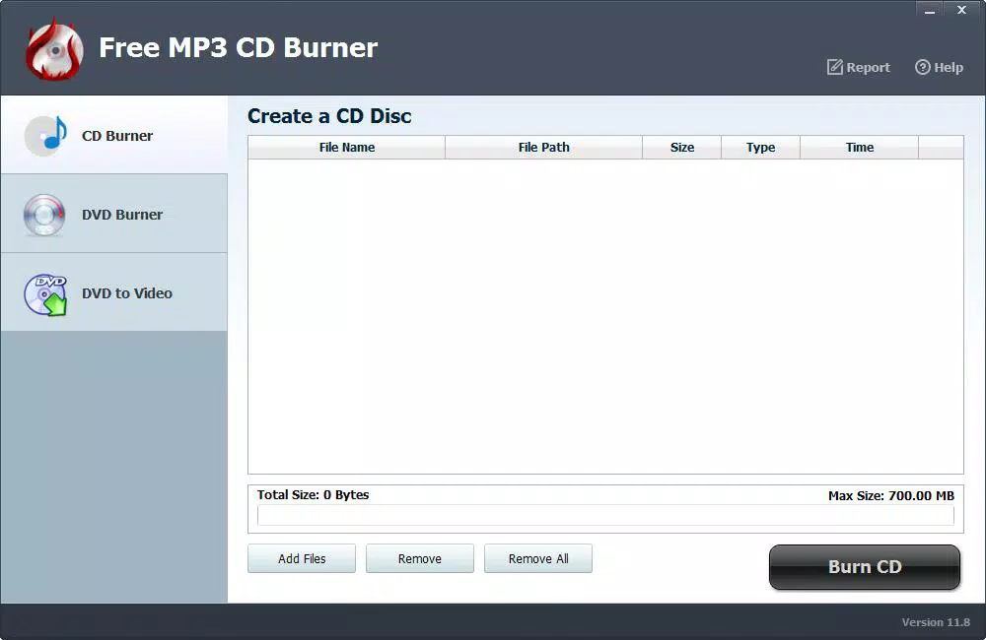Start burning with the Burn CD button
The height and width of the screenshot is (640, 986).
tap(865, 566)
